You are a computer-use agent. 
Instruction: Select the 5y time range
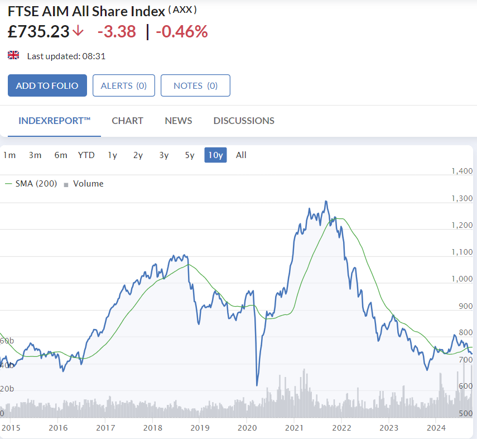click(x=190, y=155)
